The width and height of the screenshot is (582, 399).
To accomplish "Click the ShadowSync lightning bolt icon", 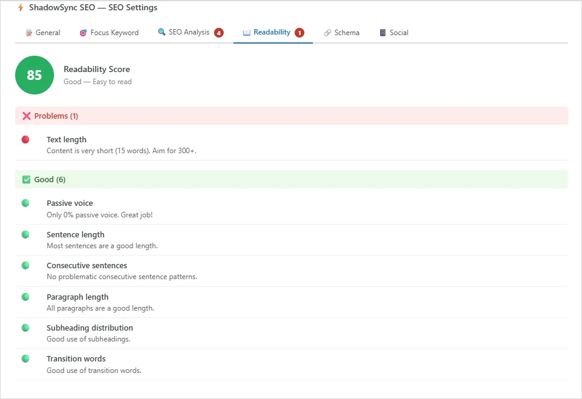I will coord(21,7).
